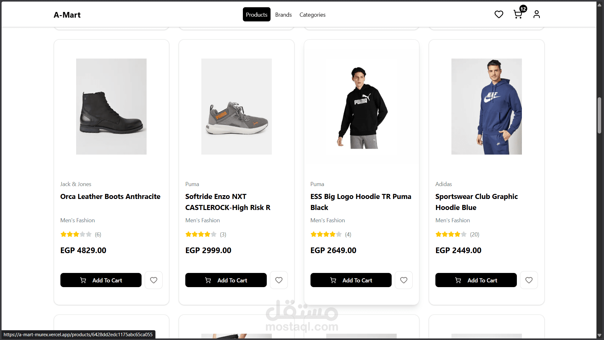Open the Puma brand link on the Softride Enzo card
604x340 pixels.
pos(192,184)
